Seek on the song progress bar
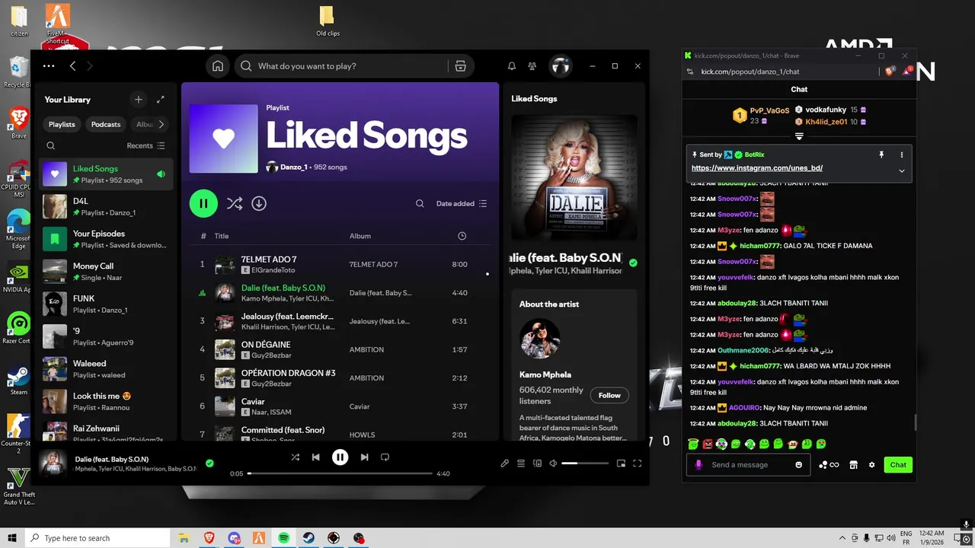Screen dimensions: 975x548 (x=340, y=473)
